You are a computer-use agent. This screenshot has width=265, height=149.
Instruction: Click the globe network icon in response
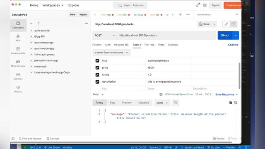[161, 94]
